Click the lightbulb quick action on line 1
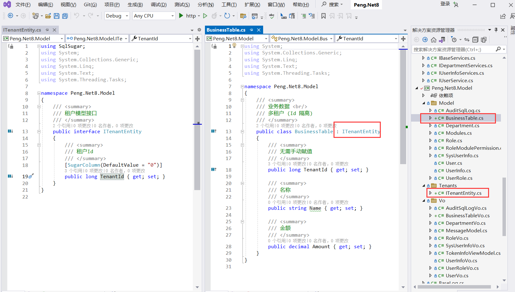The height and width of the screenshot is (292, 515). click(x=234, y=46)
